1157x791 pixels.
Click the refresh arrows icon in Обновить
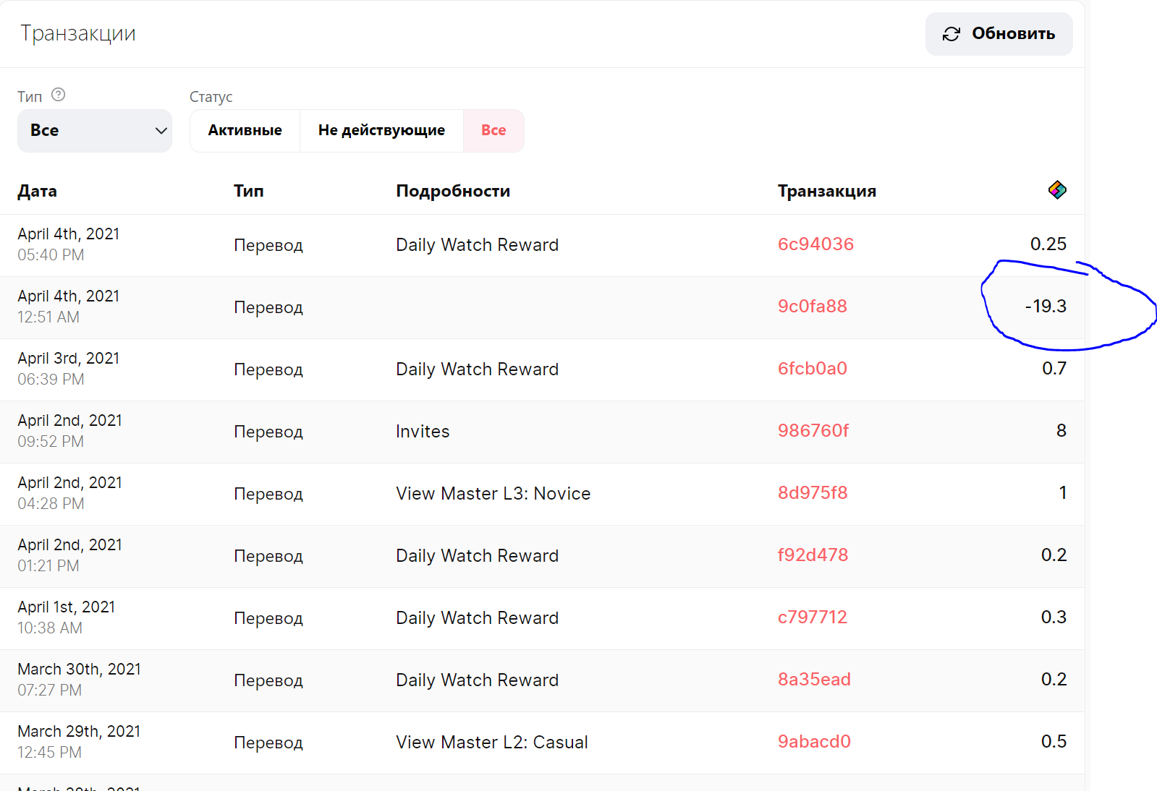coord(952,34)
